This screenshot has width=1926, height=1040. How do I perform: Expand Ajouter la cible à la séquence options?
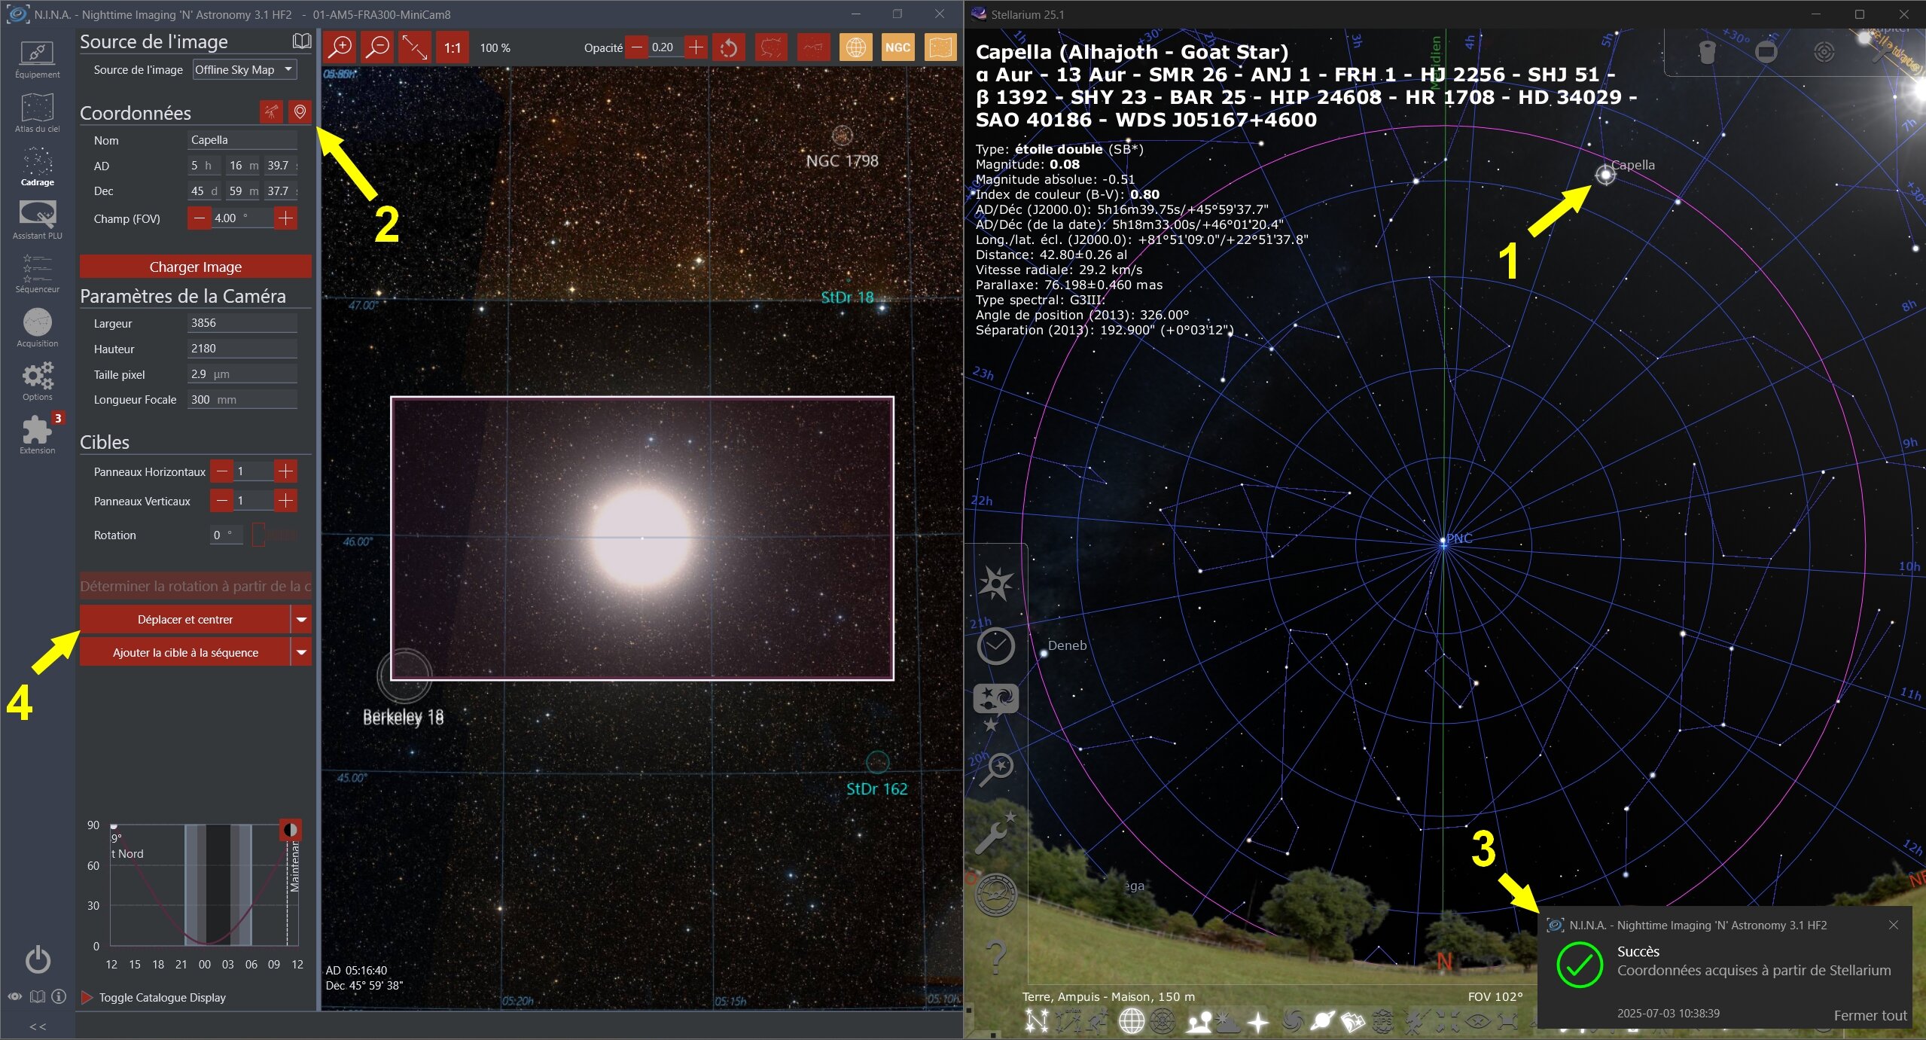pos(301,653)
